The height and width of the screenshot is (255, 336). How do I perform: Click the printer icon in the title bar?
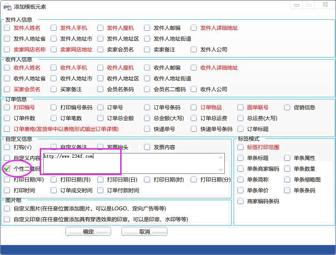point(7,6)
